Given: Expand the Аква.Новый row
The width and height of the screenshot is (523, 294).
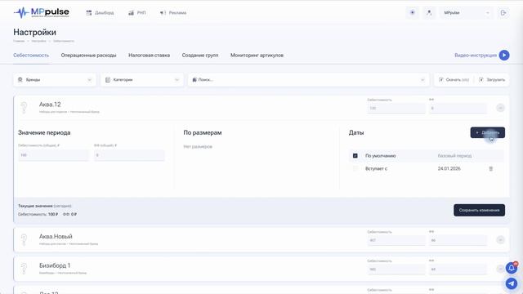Looking at the screenshot, I should coord(500,239).
